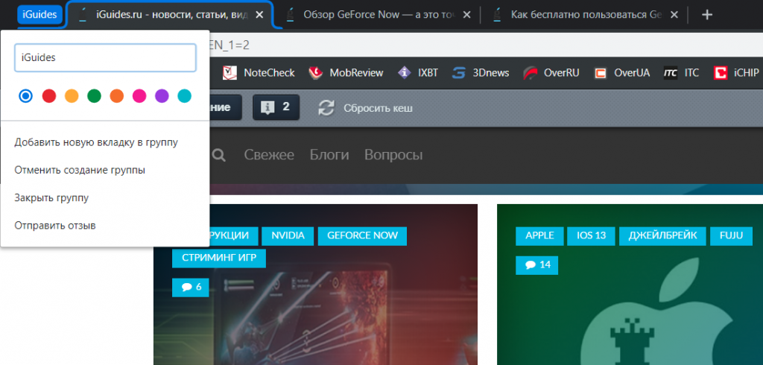Close the Как бесплатно пользоваться tab
763x365 pixels.
[x=674, y=15]
